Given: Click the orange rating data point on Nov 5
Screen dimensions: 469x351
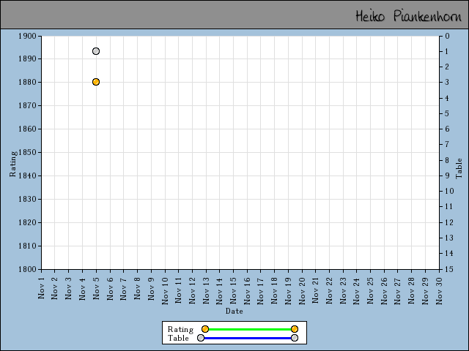Looking at the screenshot, I should (96, 82).
